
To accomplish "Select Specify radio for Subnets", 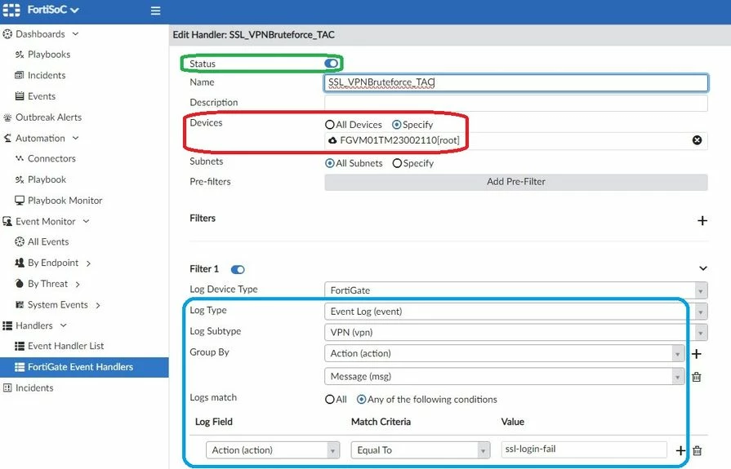I will click(x=397, y=163).
